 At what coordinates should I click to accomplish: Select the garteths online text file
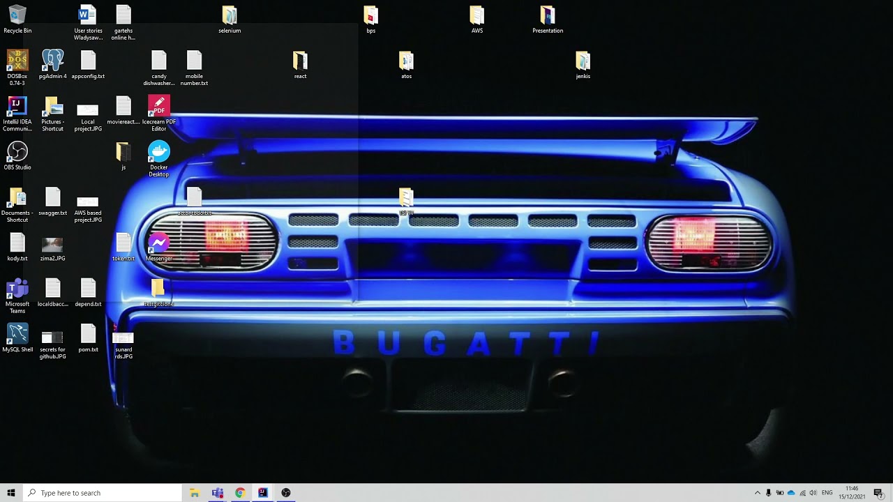click(123, 22)
